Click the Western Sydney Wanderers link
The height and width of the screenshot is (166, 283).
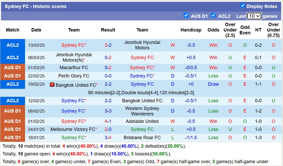[x=142, y=111]
